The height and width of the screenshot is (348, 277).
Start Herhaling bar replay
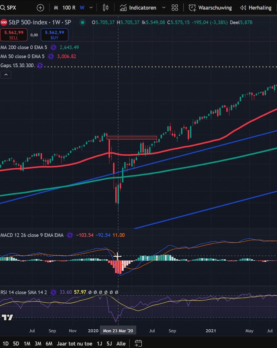(x=256, y=8)
